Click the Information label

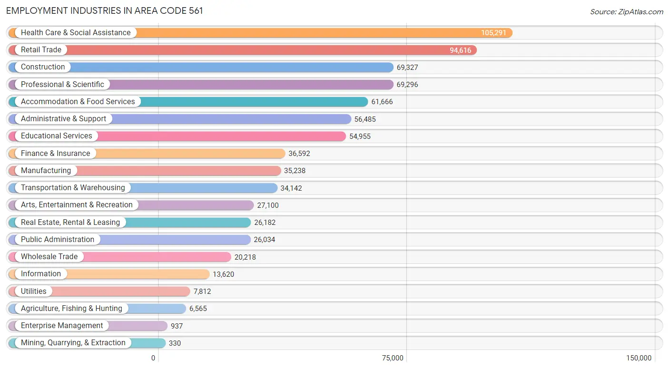41,273
